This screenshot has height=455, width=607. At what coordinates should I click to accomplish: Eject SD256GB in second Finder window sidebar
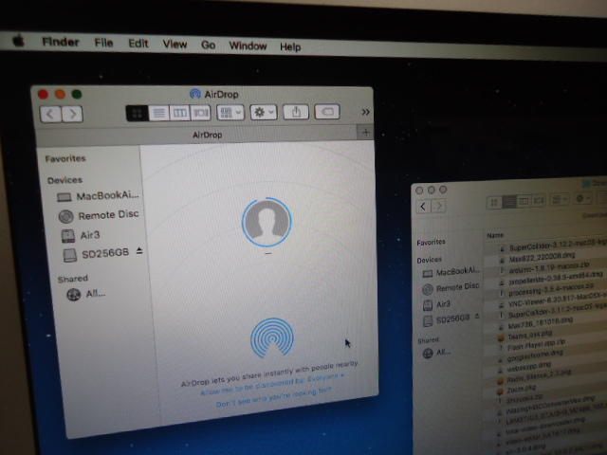[x=477, y=316]
